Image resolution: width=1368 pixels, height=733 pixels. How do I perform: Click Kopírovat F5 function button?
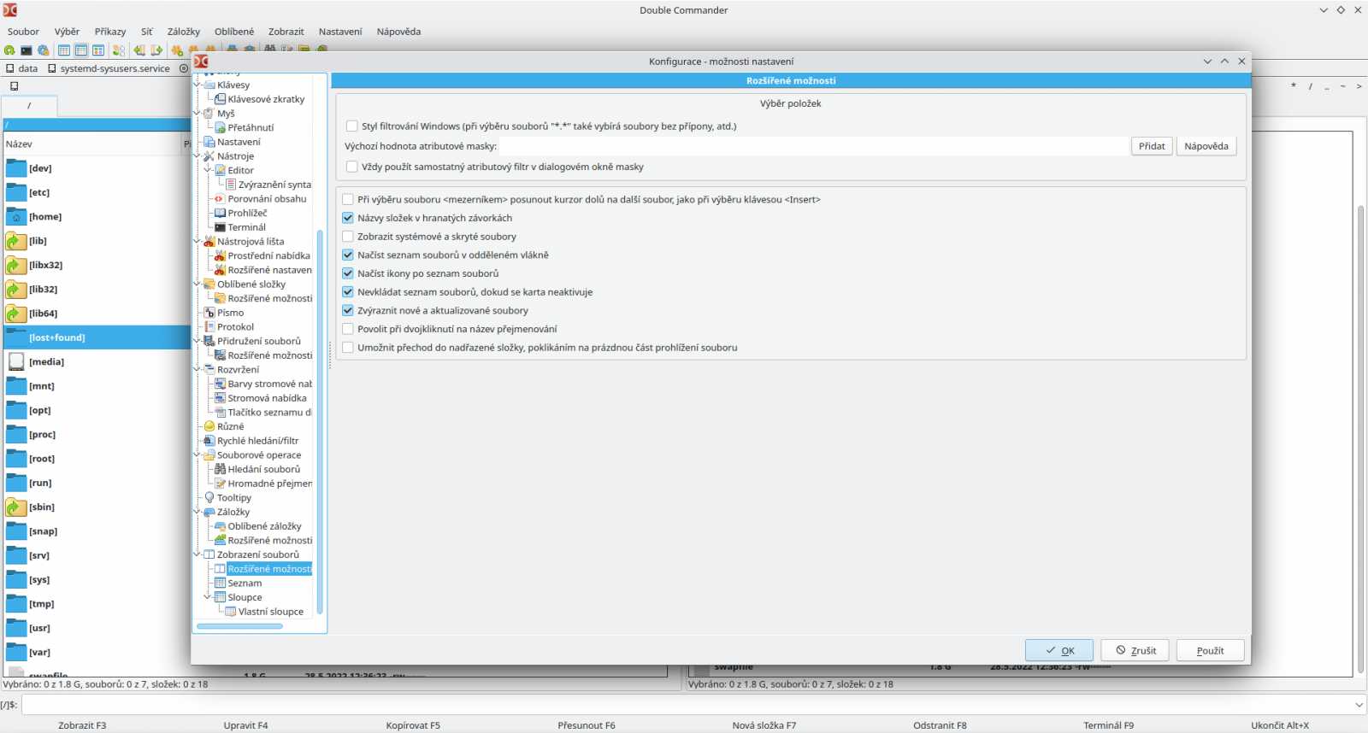413,725
